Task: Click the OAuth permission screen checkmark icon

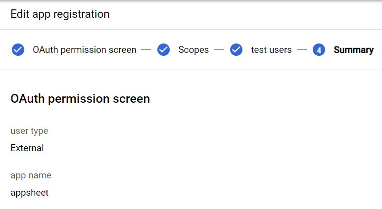Action: click(x=18, y=49)
